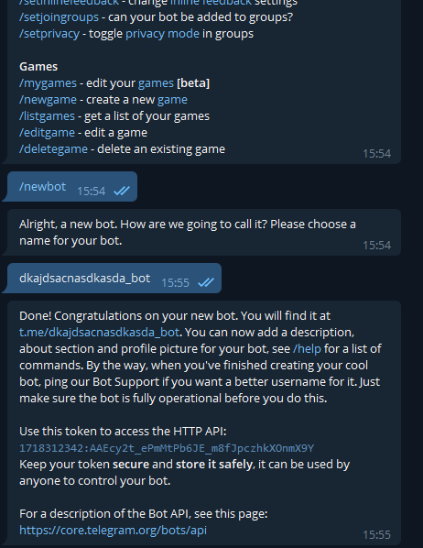Open the games link after edit your
The width and height of the screenshot is (423, 548).
click(156, 83)
